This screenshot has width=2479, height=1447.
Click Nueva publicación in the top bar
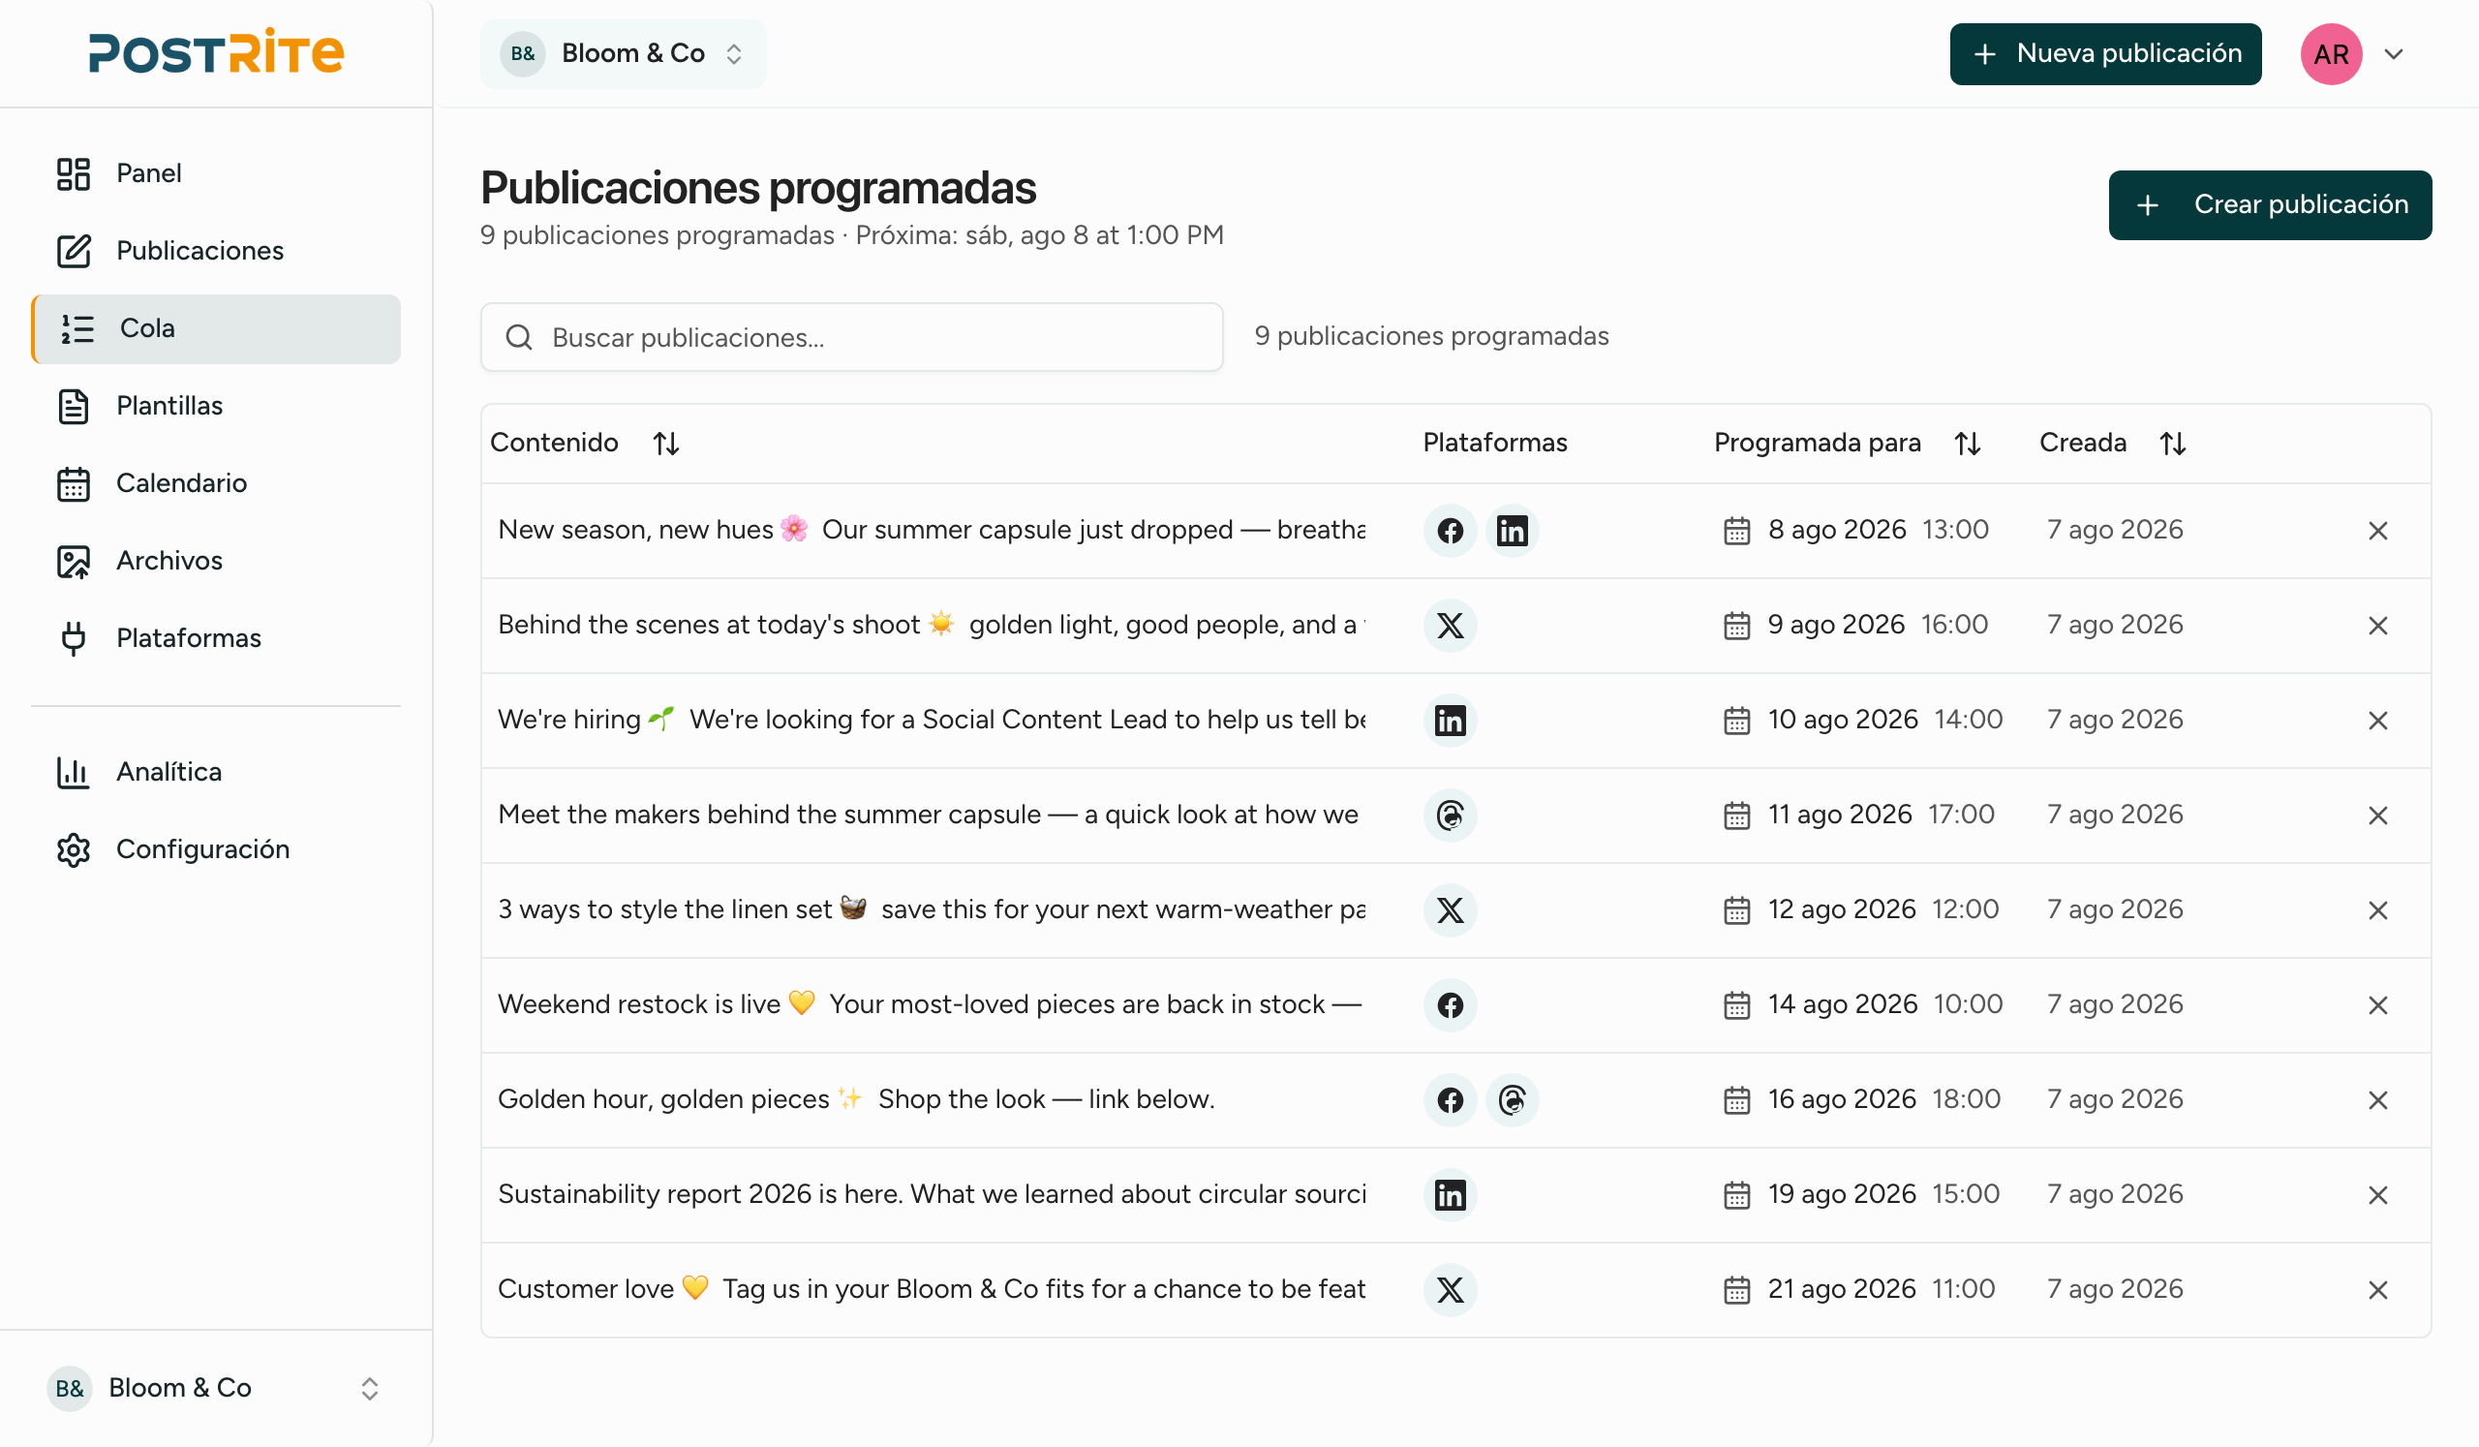pyautogui.click(x=2106, y=54)
